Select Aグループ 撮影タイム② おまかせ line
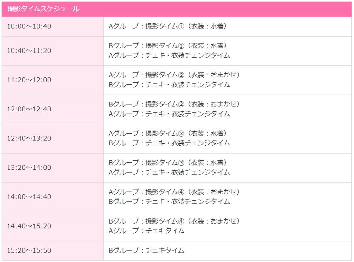This screenshot has height=262, width=354. (x=174, y=75)
